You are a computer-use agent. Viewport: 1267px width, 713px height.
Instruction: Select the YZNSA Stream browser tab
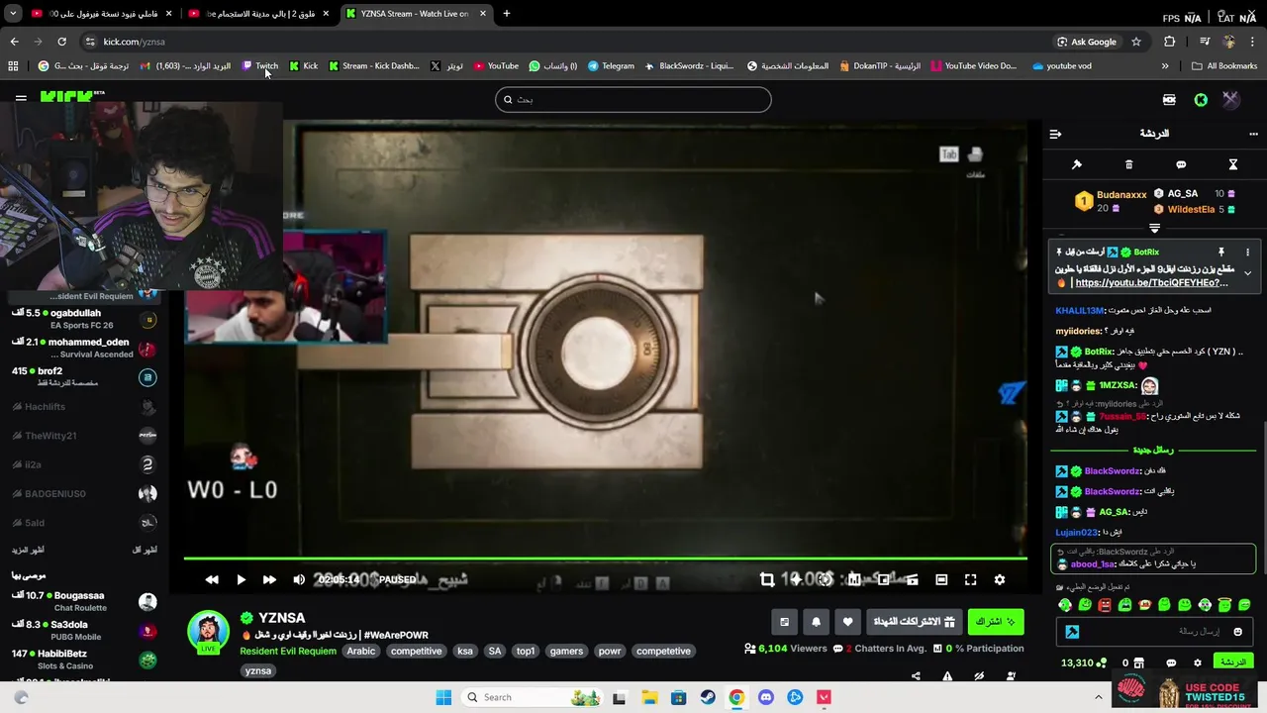coord(416,14)
